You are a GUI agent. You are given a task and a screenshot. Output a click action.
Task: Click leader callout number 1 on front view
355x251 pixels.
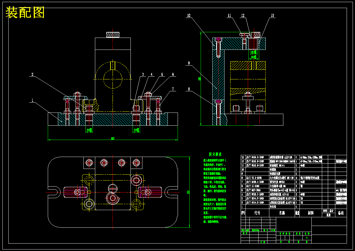(32, 100)
